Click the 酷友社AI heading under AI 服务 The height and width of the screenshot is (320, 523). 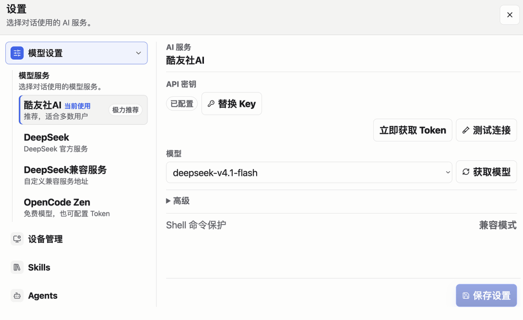click(185, 61)
